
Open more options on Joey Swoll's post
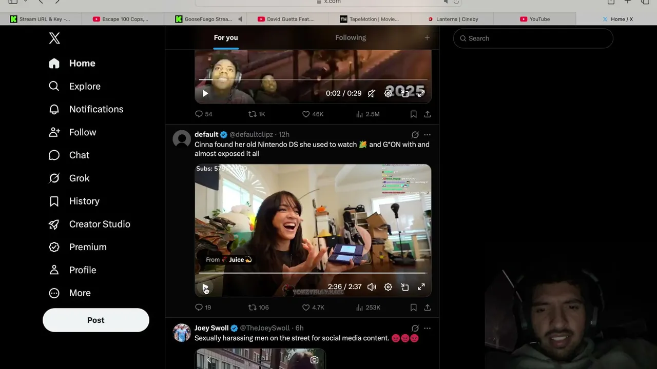428,329
